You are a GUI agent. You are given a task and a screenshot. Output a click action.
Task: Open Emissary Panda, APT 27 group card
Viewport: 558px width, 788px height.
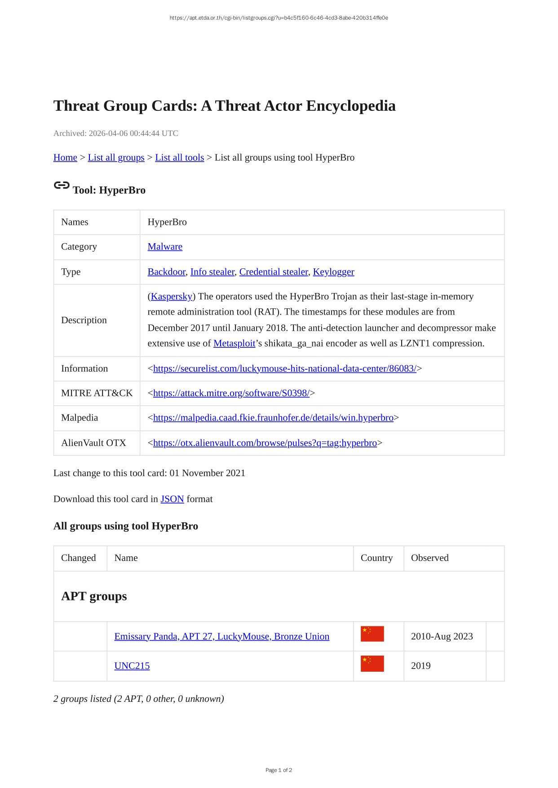point(221,636)
